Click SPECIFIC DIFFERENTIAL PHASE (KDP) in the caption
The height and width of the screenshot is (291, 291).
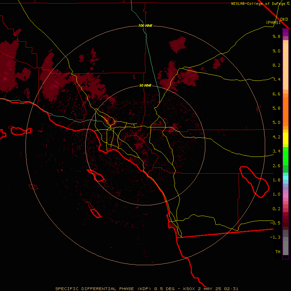(104, 289)
